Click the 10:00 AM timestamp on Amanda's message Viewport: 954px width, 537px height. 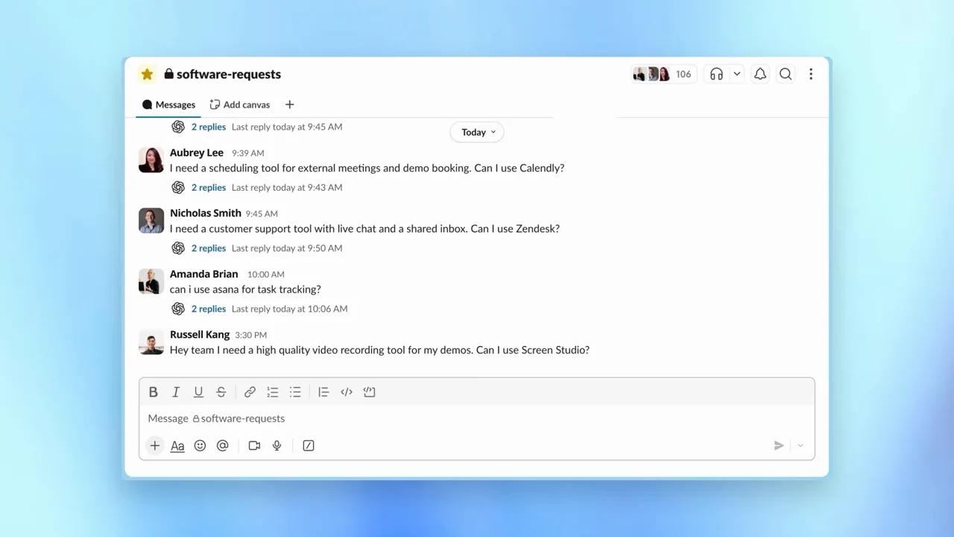click(x=266, y=274)
